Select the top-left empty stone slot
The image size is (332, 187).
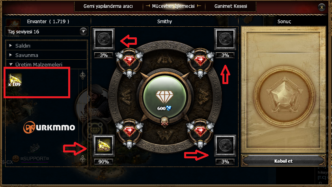pos(104,39)
